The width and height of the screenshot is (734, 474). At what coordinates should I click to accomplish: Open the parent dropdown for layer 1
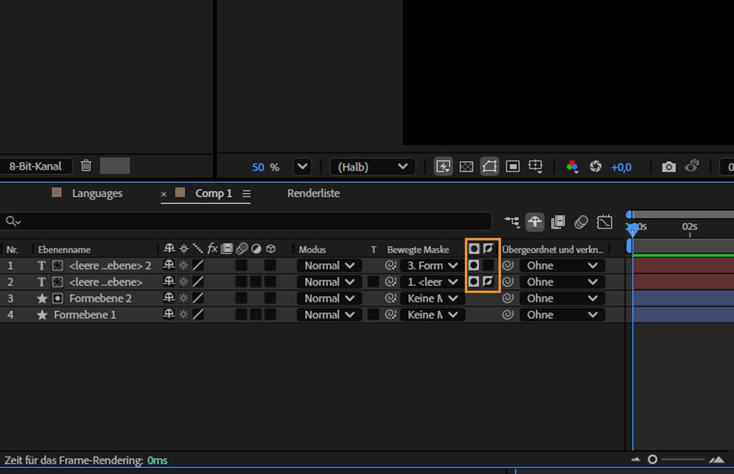pos(562,265)
